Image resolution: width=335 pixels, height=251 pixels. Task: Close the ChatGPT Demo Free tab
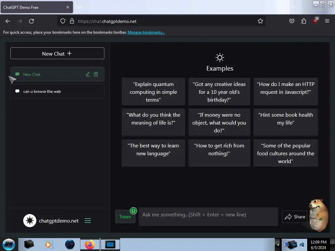coord(68,7)
